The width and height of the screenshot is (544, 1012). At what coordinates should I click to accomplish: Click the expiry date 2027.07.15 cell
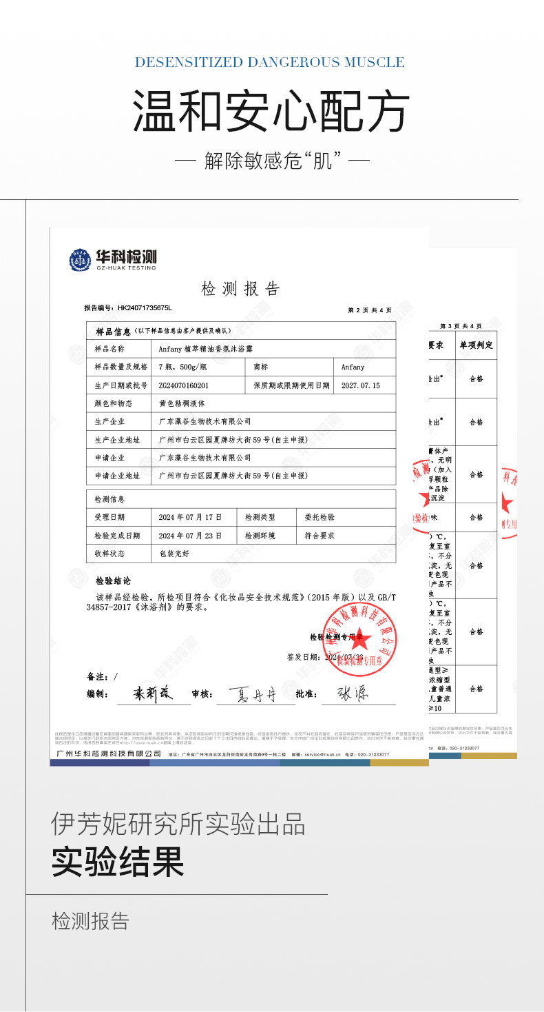(x=360, y=385)
